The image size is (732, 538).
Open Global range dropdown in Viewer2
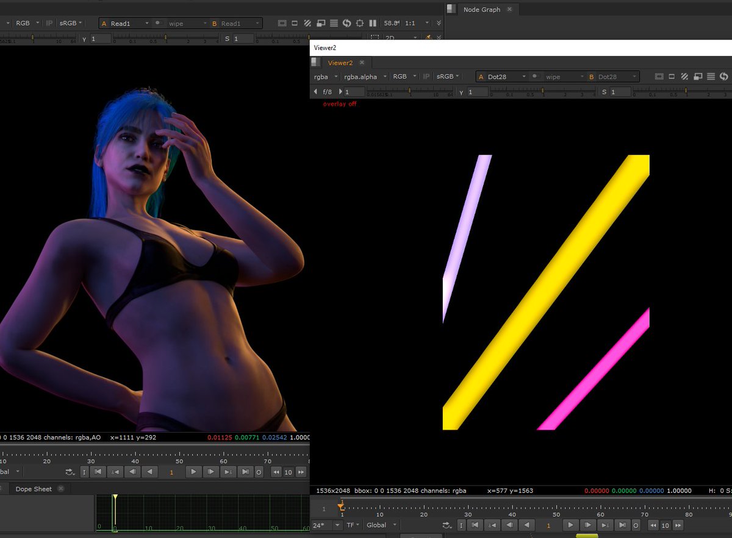pyautogui.click(x=382, y=525)
